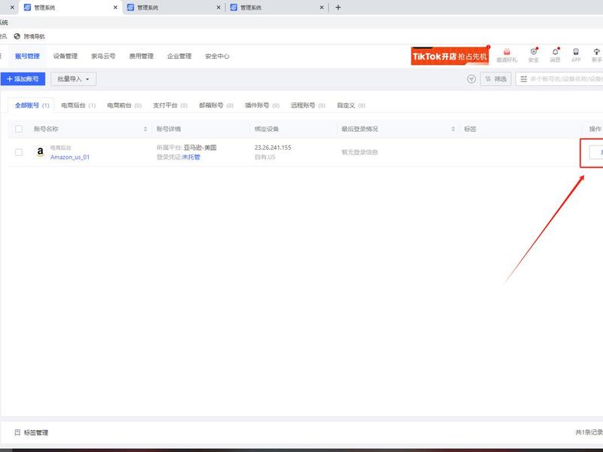603x452 pixels.
Task: Switch to the 插件账号 tab
Action: [x=262, y=105]
